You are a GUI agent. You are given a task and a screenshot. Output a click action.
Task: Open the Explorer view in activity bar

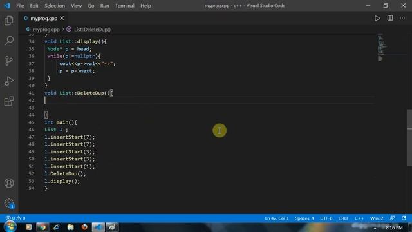tap(9, 21)
